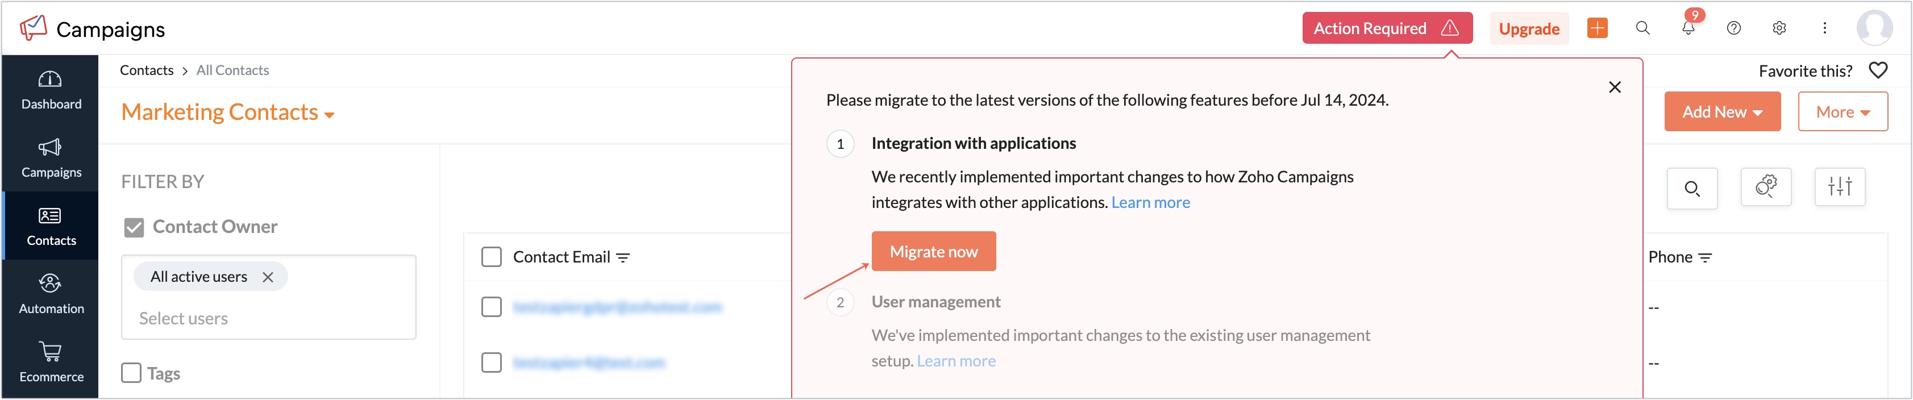Enable the Tags filter checkbox
1913x400 pixels.
pyautogui.click(x=131, y=373)
